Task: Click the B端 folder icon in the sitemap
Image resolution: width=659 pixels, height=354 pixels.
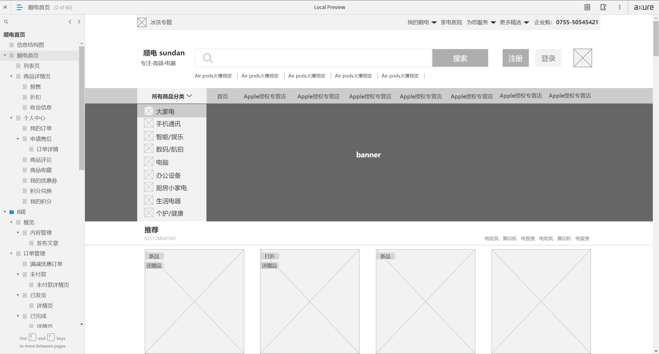Action: [x=12, y=212]
